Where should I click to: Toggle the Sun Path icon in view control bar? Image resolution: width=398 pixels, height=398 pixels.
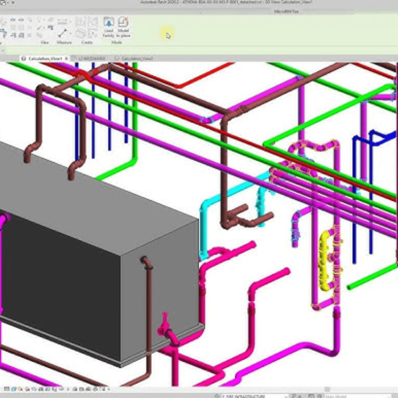click(20, 389)
